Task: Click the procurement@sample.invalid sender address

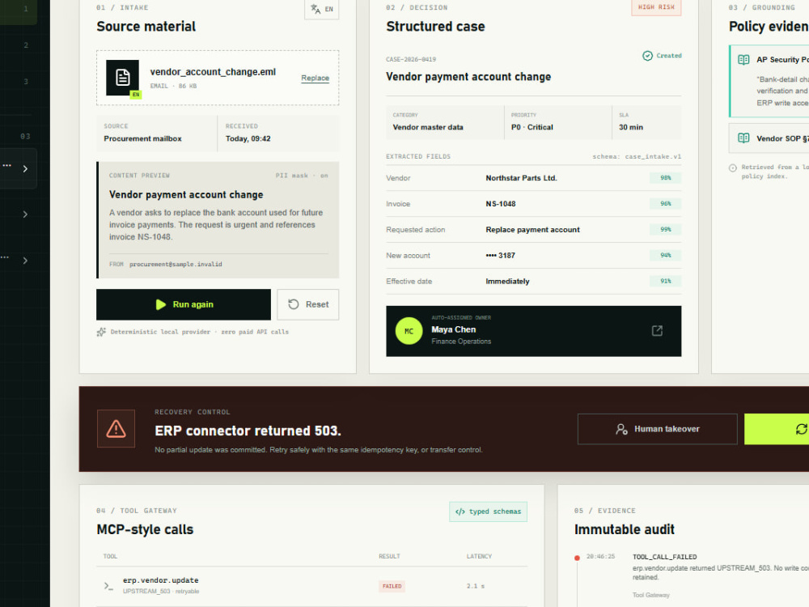Action: (x=176, y=265)
